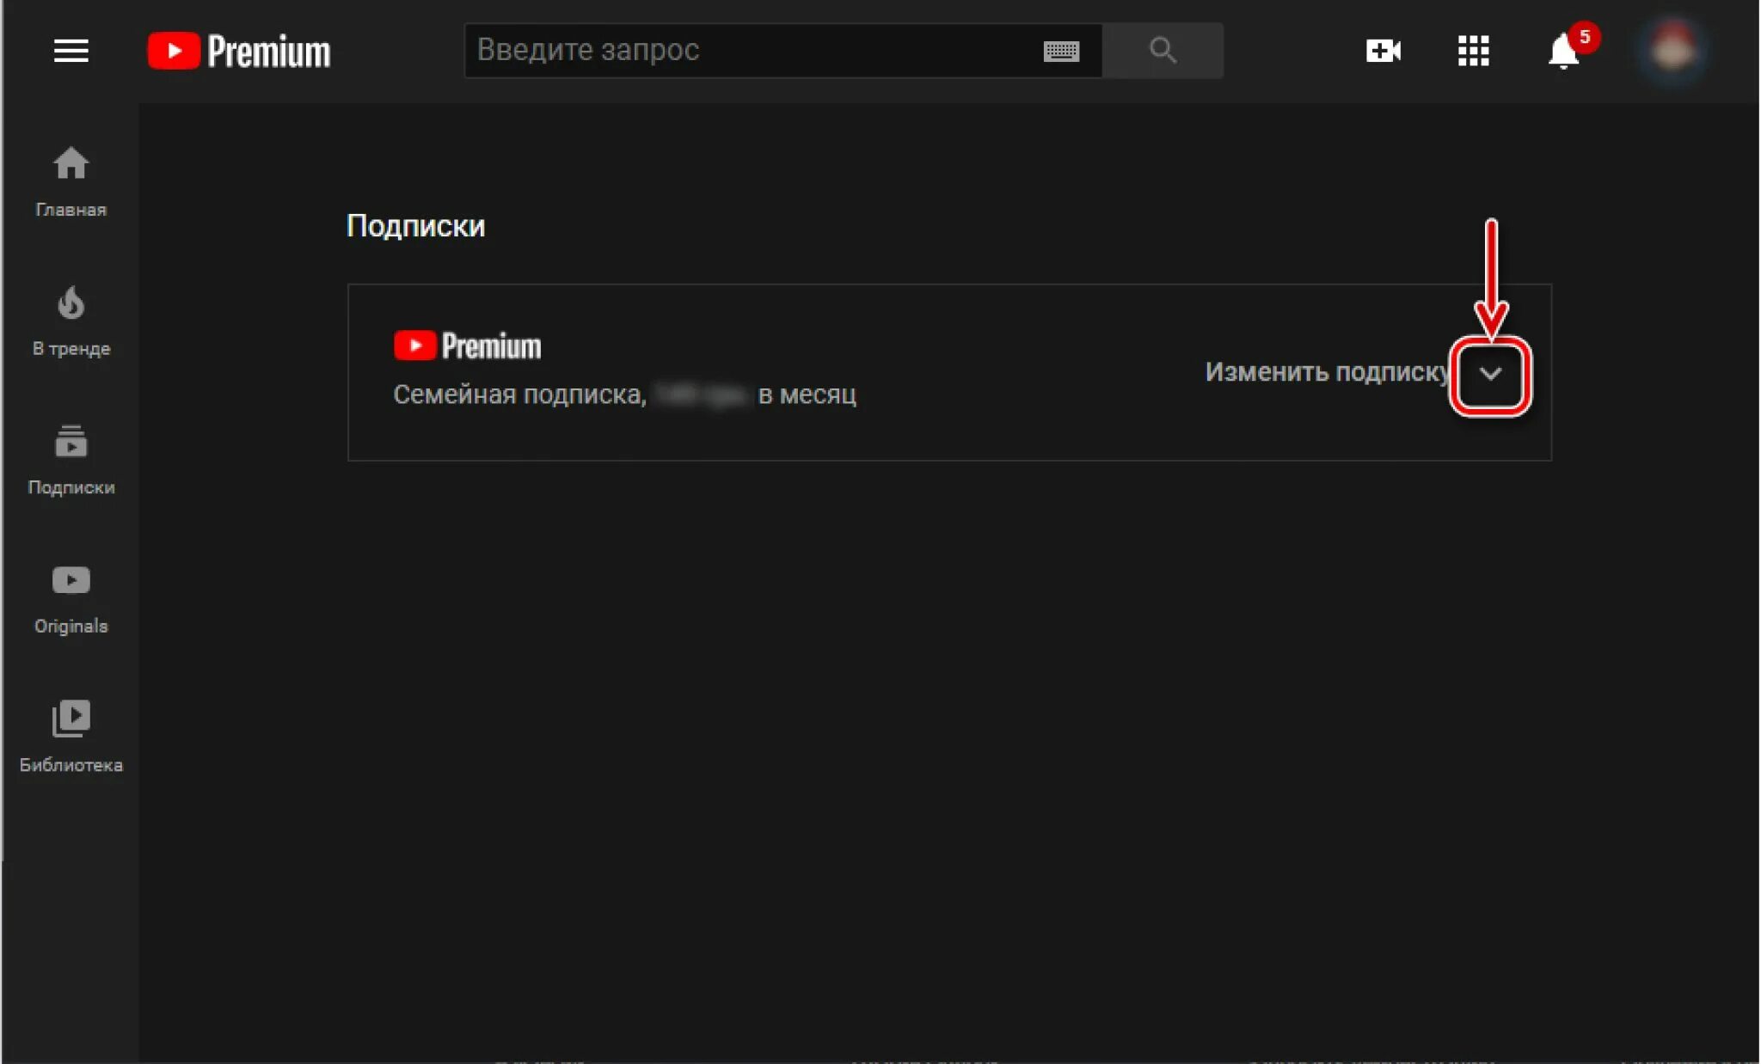Open the hamburger guide menu

[71, 52]
